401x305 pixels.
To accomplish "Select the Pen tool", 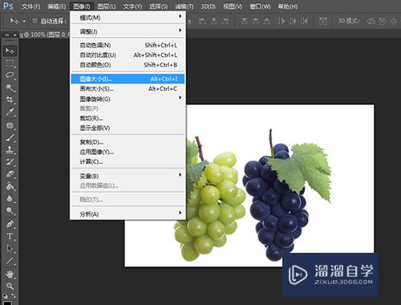I will [10, 224].
